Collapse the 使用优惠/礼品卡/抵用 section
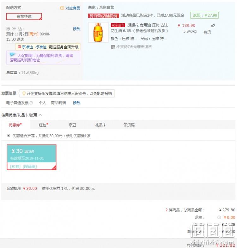The height and width of the screenshot is (248, 237). [40, 115]
